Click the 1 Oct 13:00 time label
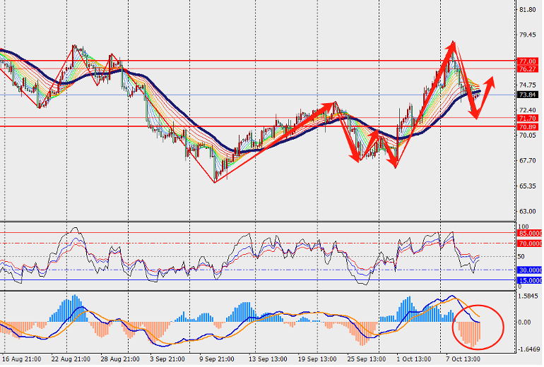 point(414,359)
